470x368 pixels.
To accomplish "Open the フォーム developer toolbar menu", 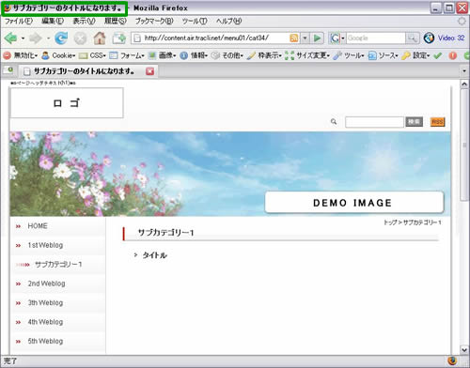I will point(127,55).
